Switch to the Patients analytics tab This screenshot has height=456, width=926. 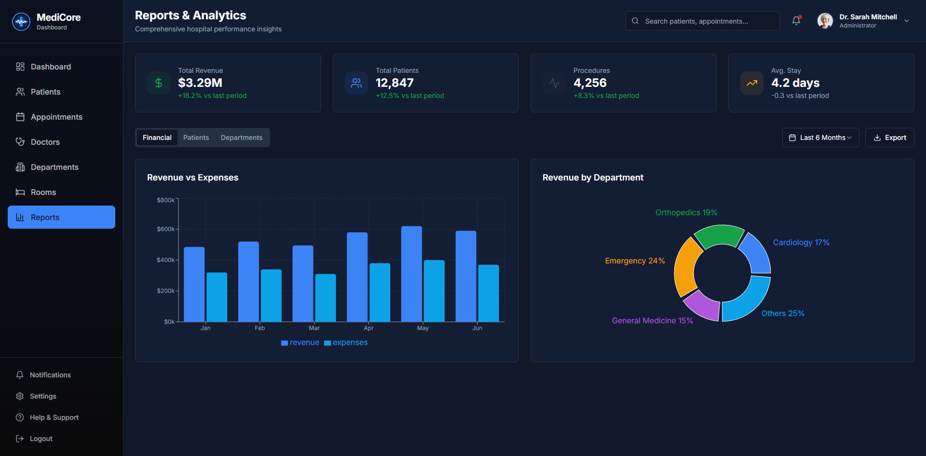click(x=196, y=138)
